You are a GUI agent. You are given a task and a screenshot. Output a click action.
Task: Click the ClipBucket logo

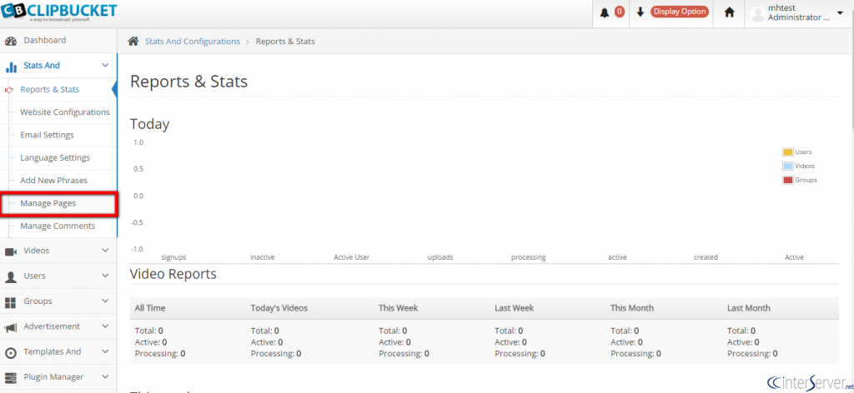59,12
